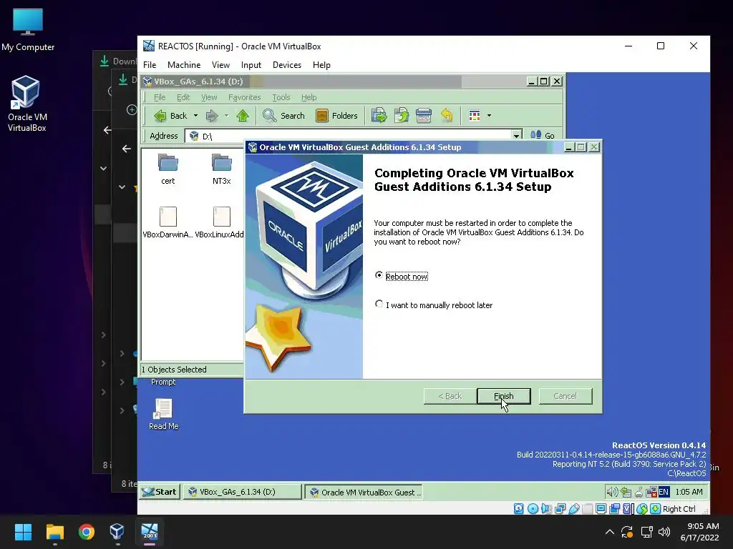Click the Forward arrow in Explorer toolbar

212,116
